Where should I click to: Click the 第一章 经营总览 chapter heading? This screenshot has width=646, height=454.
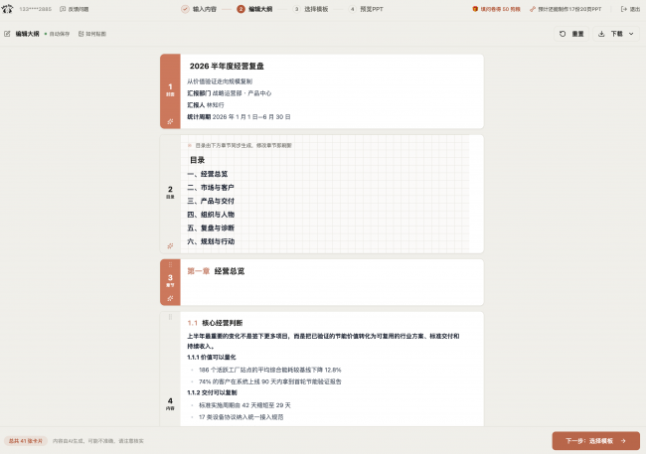tap(216, 271)
